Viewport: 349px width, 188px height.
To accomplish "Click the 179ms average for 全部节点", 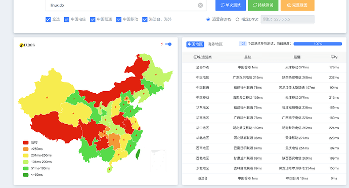I will click(334, 67).
